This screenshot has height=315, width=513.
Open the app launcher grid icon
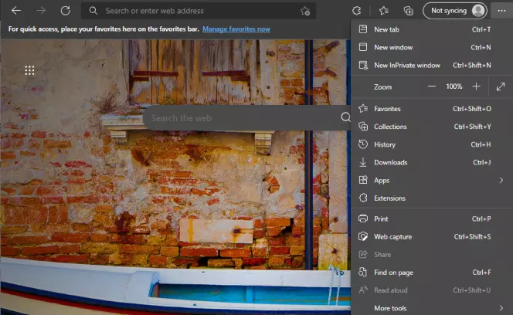(x=29, y=70)
